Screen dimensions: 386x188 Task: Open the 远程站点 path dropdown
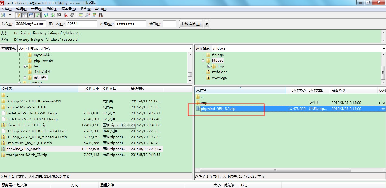tap(384, 48)
